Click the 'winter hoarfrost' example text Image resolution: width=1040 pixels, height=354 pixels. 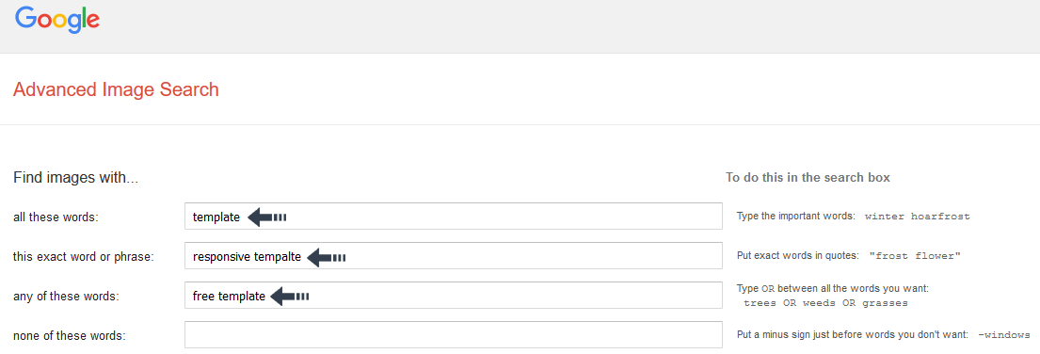pos(918,217)
